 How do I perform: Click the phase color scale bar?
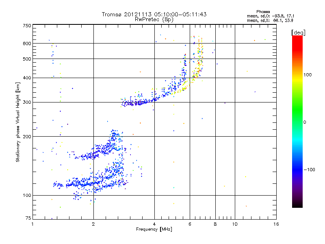pyautogui.click(x=297, y=122)
